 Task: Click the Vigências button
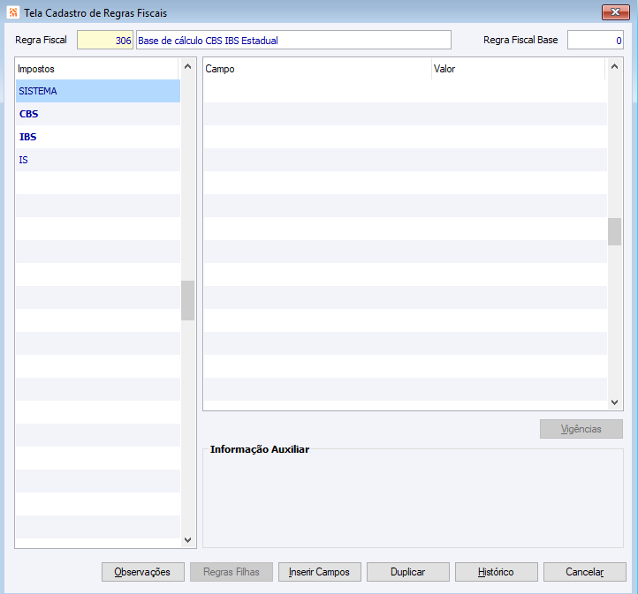click(581, 429)
